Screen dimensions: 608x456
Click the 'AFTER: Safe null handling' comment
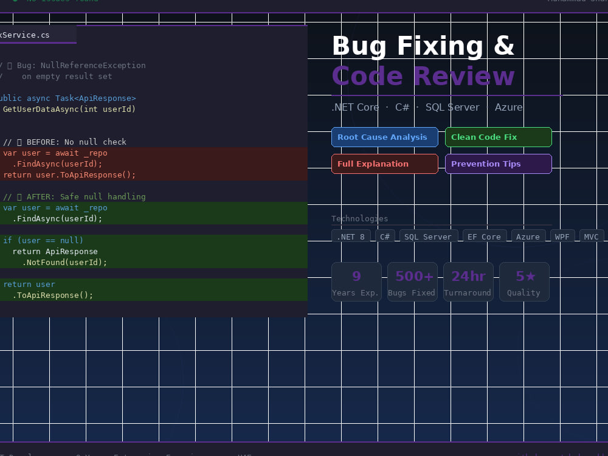click(x=74, y=196)
